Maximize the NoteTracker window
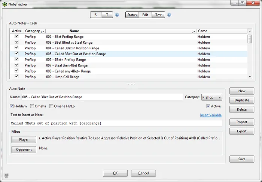 coord(243,3)
